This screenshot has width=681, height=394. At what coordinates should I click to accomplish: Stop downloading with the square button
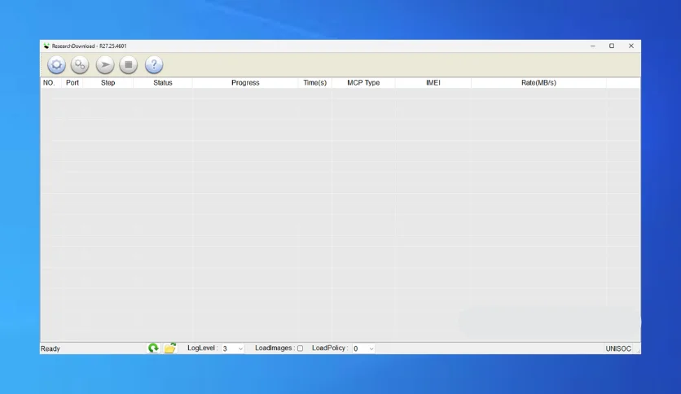coord(129,65)
